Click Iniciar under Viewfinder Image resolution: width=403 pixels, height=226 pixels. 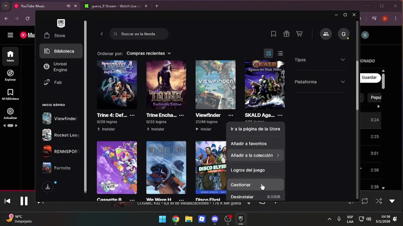point(203,129)
